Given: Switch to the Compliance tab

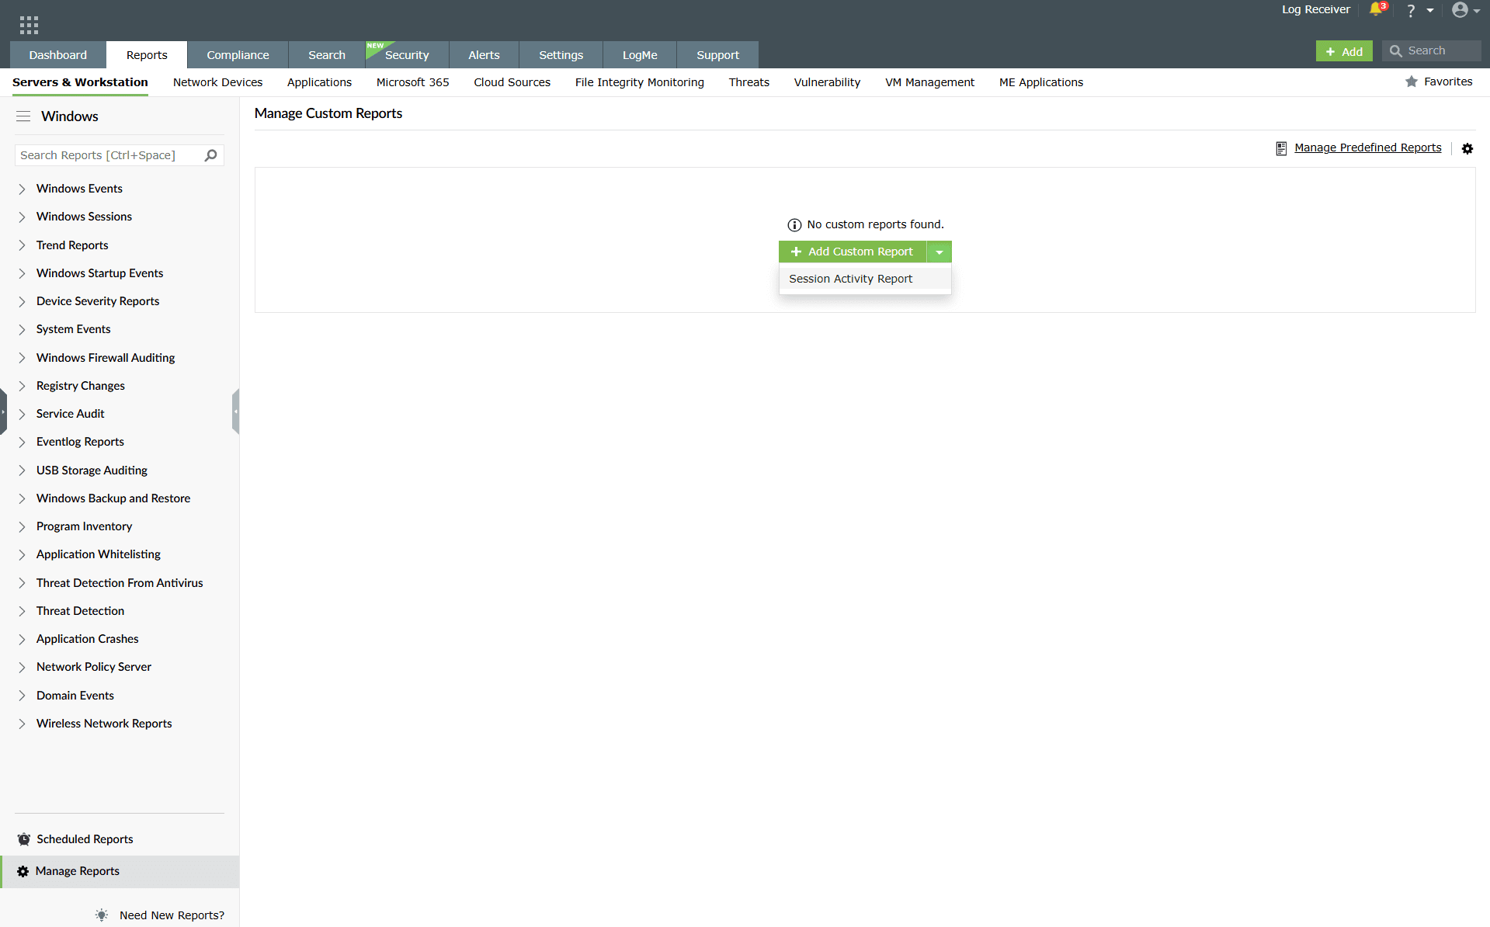Looking at the screenshot, I should 237,54.
